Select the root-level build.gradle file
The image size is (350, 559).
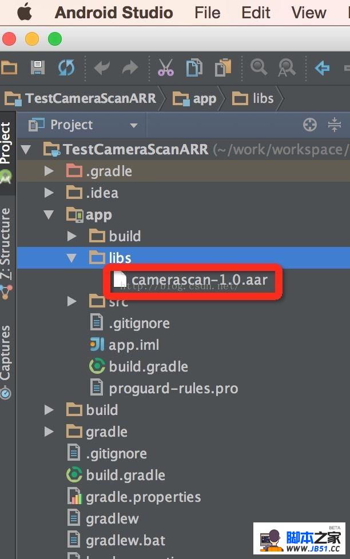126,475
